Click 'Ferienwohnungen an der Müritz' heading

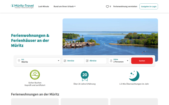tap(35, 94)
